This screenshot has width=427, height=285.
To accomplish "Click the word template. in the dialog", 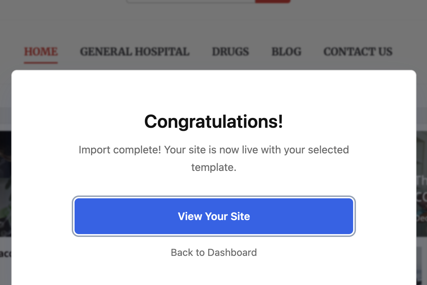I will point(214,167).
